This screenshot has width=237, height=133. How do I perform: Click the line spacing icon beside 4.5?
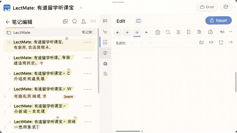(x=201, y=42)
